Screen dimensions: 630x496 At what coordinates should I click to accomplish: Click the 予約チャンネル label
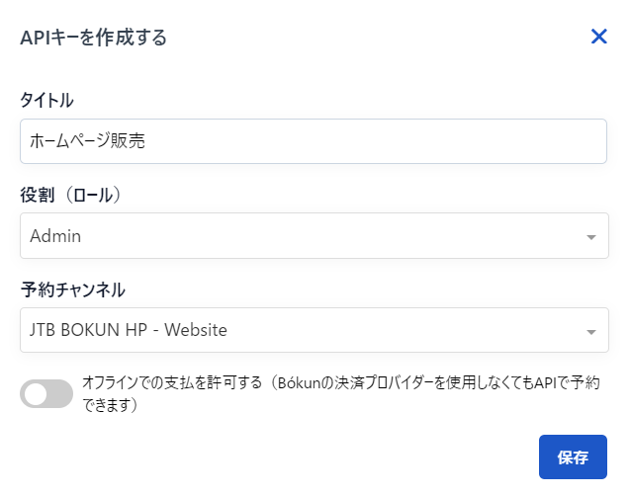pos(72,289)
